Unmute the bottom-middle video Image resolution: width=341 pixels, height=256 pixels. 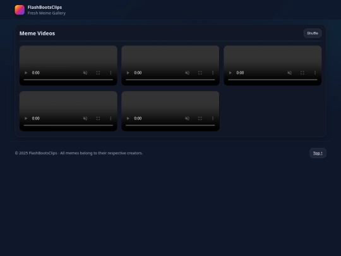[x=188, y=118]
